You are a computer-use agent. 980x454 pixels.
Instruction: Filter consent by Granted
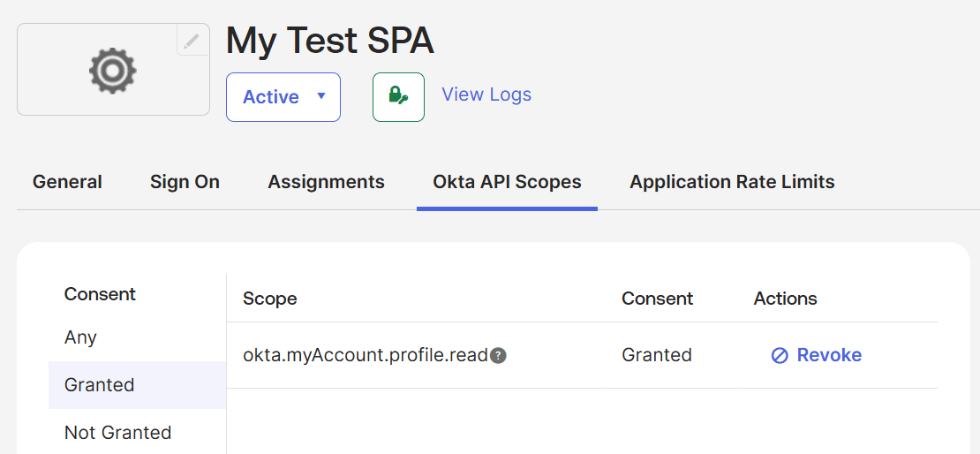pos(138,384)
